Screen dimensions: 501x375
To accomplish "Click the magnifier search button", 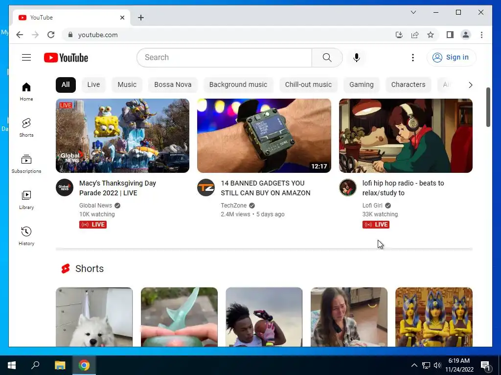I will pos(327,58).
